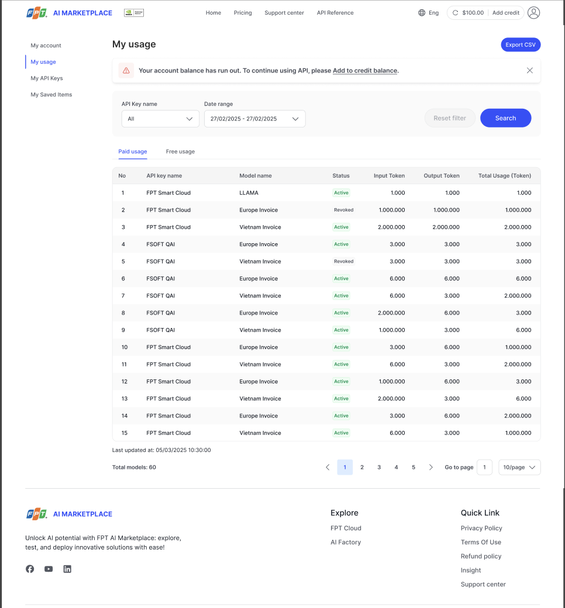
Task: Open the API Key name dropdown
Action: click(x=160, y=119)
